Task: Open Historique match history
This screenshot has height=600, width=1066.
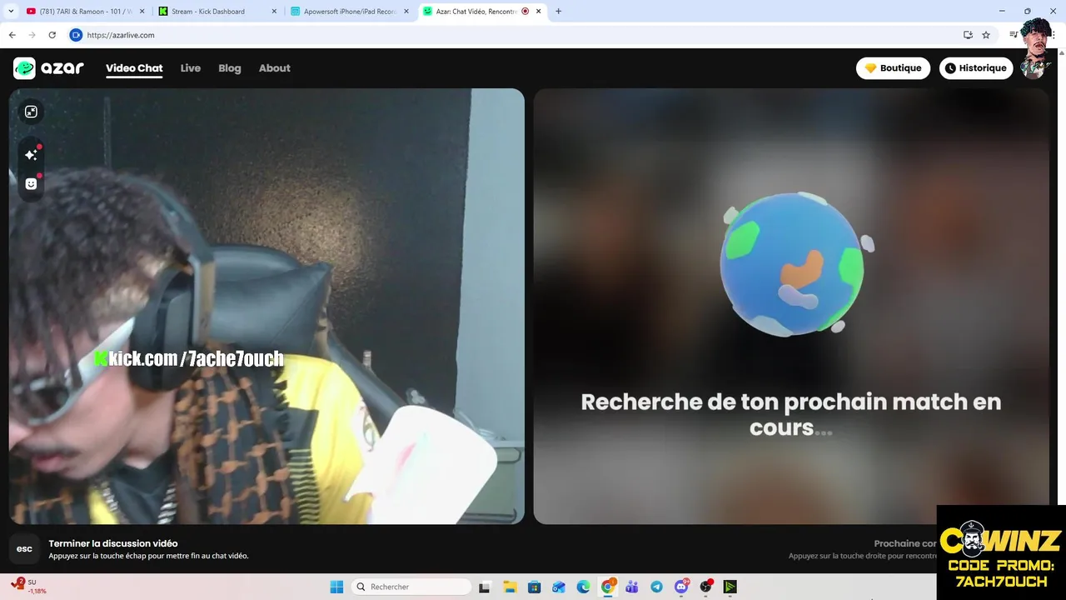Action: coord(976,68)
